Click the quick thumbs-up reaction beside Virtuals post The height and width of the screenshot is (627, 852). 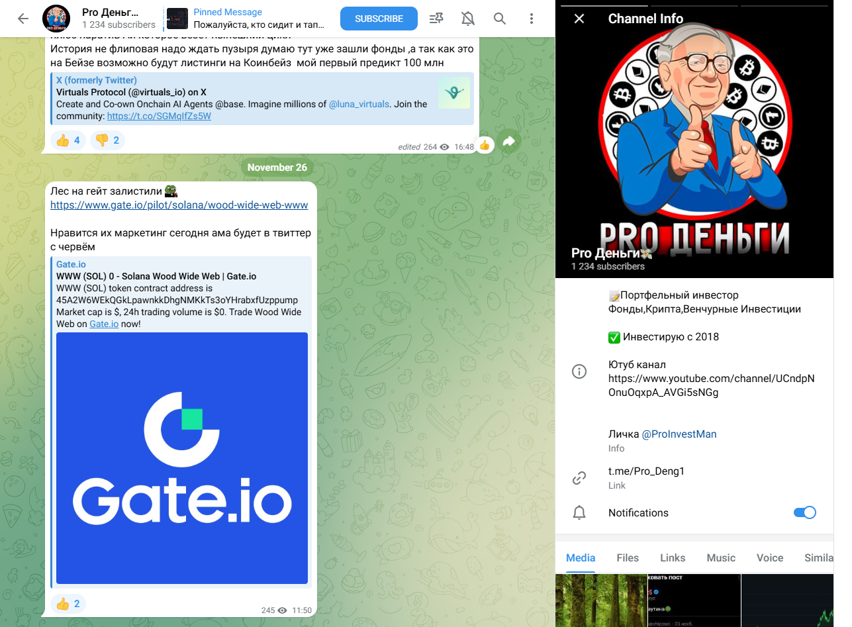485,144
